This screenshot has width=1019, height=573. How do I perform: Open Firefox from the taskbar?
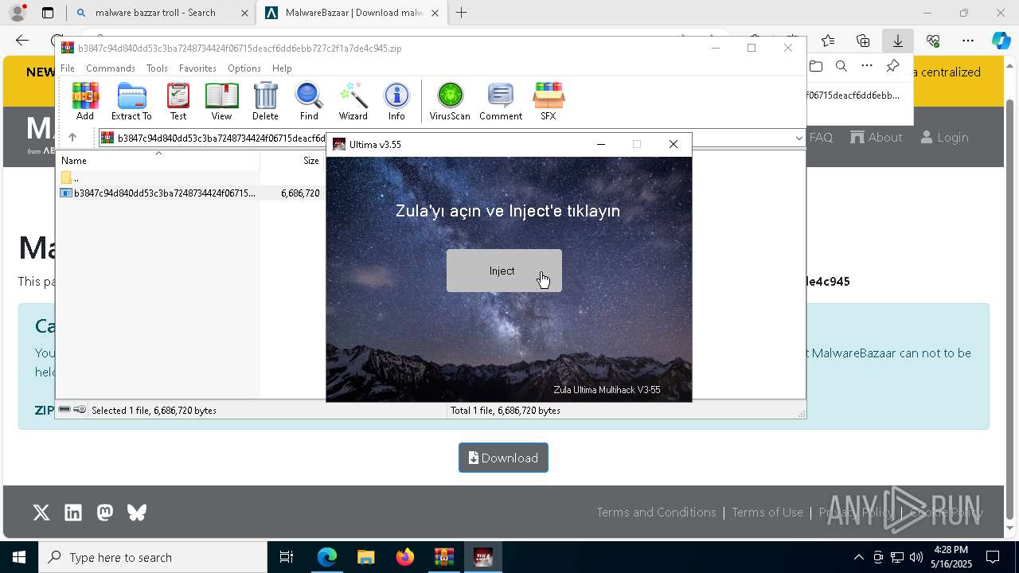click(404, 557)
